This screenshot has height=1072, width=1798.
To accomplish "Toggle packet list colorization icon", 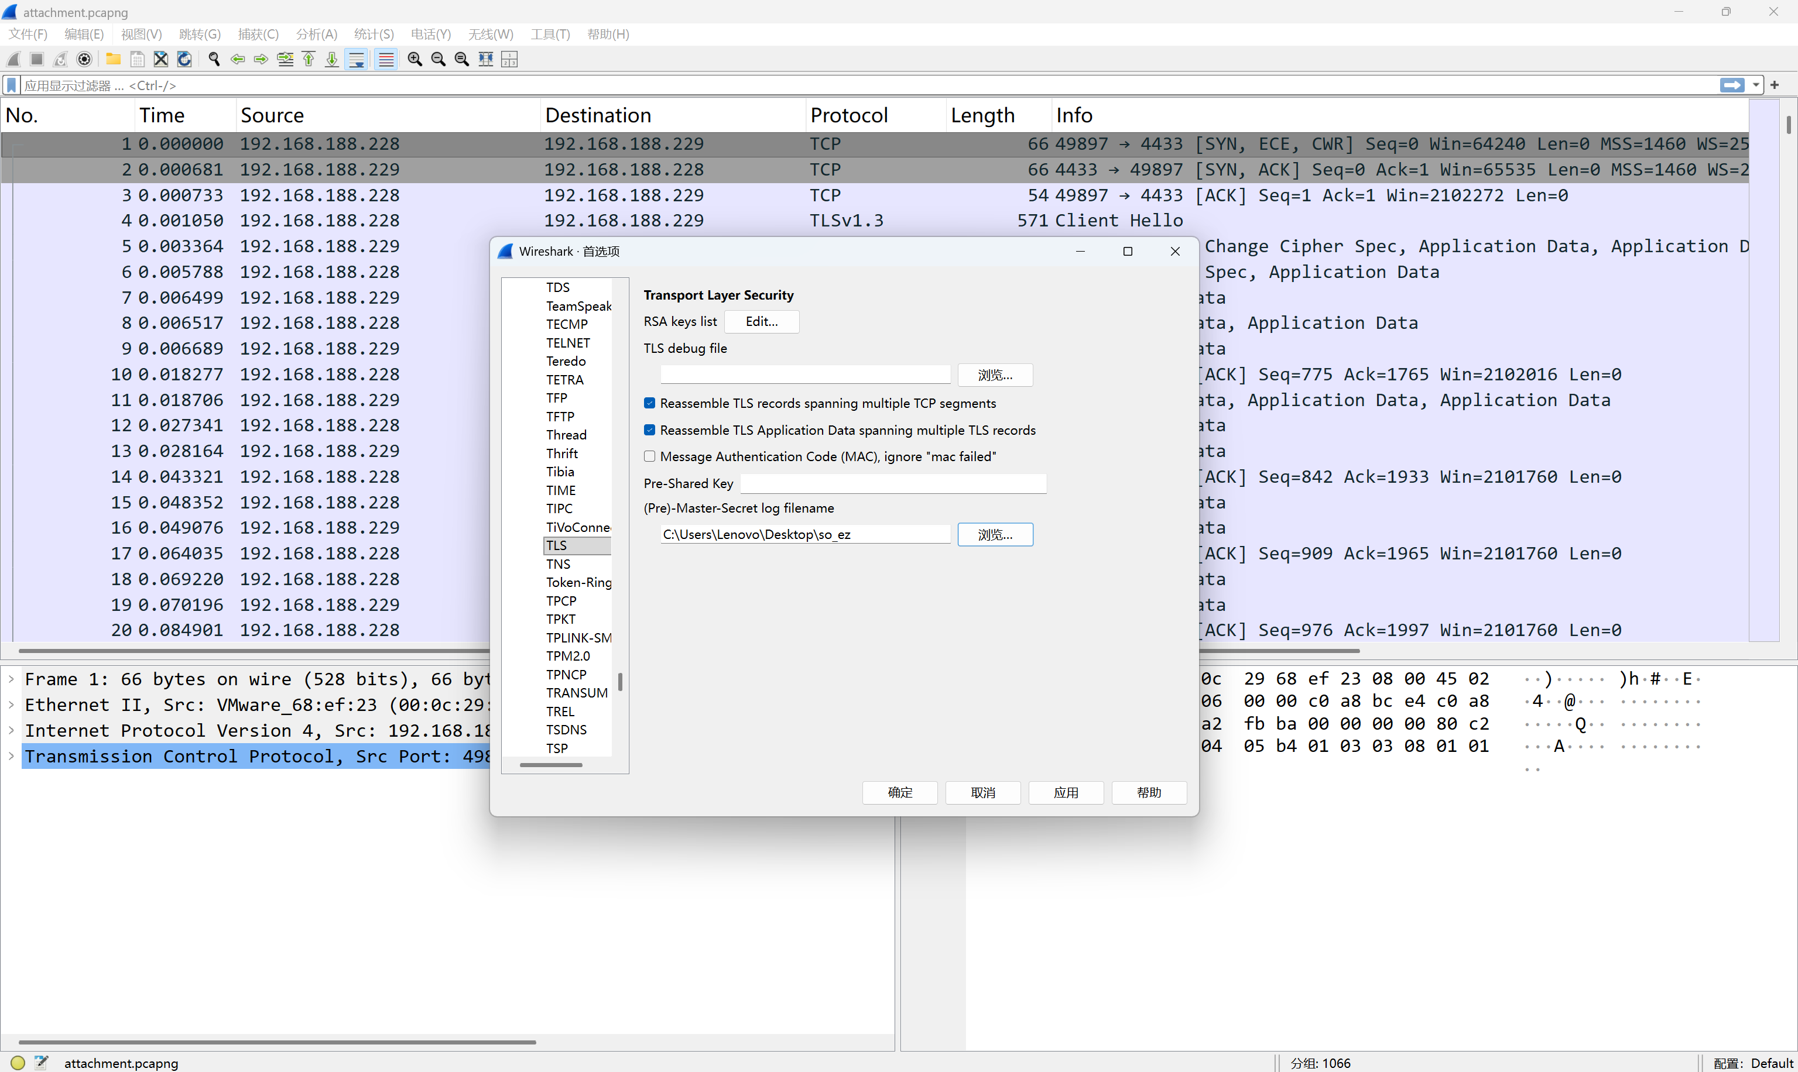I will pyautogui.click(x=386, y=59).
